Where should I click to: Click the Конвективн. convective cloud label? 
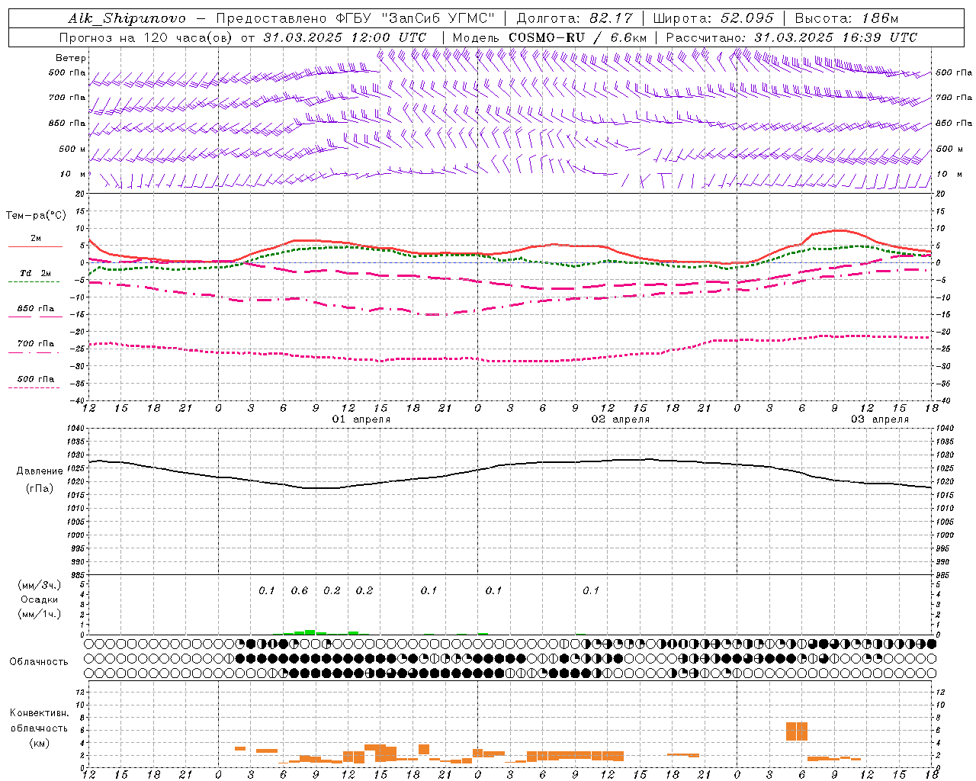click(x=40, y=713)
